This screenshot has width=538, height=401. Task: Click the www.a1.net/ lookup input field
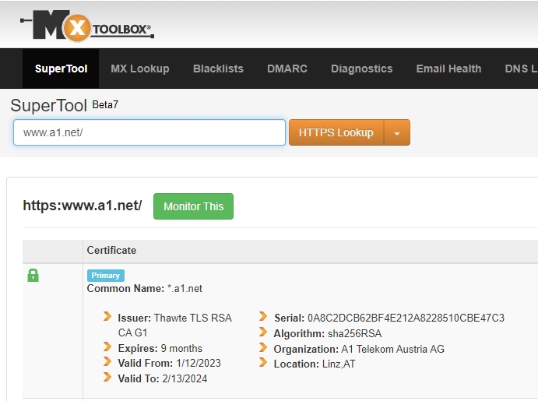(149, 132)
